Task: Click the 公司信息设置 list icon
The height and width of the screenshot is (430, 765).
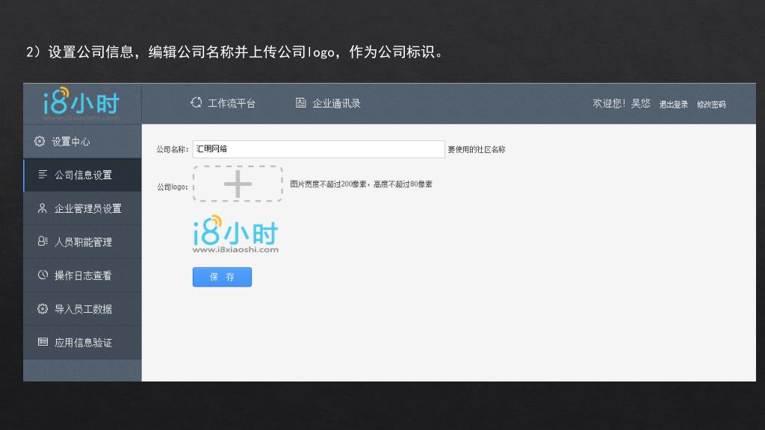Action: pyautogui.click(x=43, y=174)
